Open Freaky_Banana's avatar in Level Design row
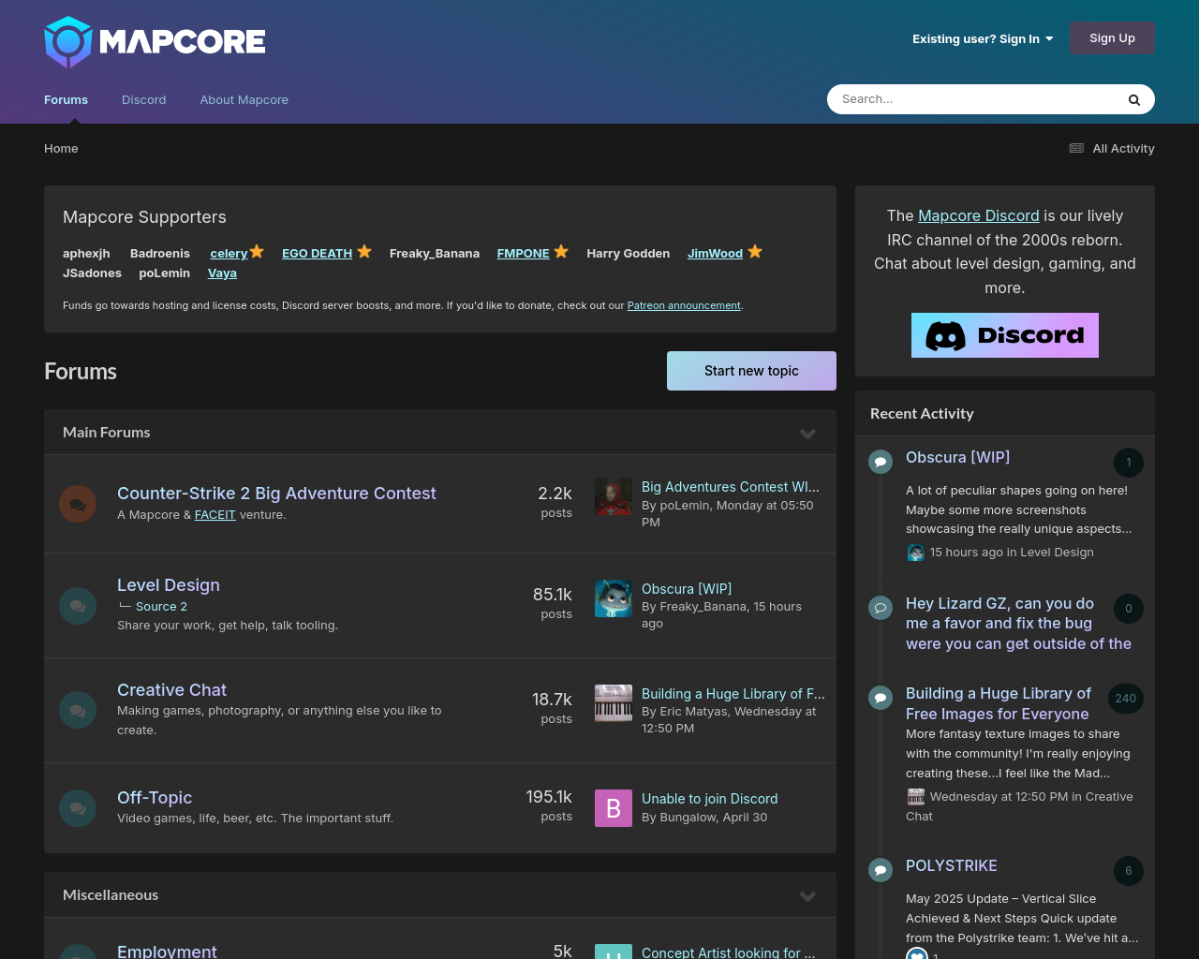Viewport: 1199px width, 959px height. tap(614, 598)
